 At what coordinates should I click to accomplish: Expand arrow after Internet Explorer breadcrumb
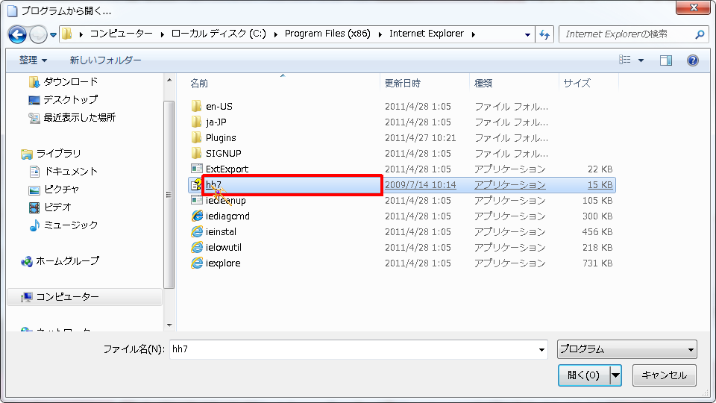[473, 34]
